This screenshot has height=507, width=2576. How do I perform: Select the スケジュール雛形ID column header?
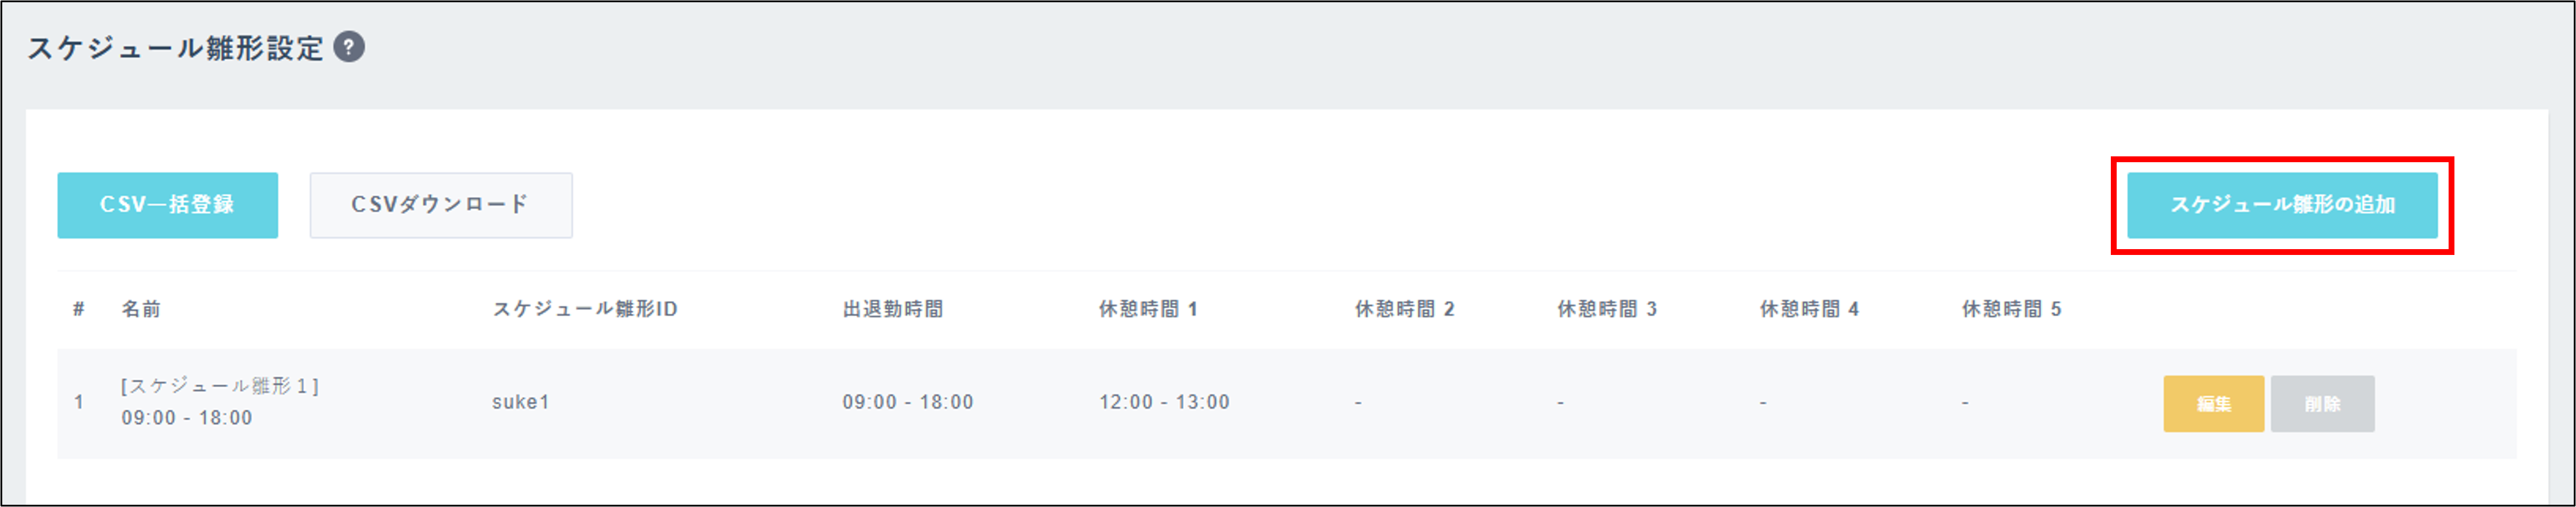click(x=584, y=309)
